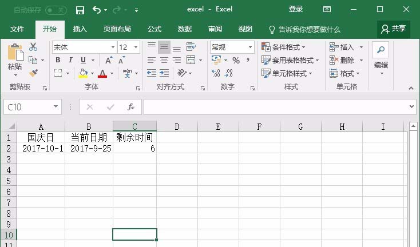Open the Name Box dropdown arrow

click(x=56, y=107)
